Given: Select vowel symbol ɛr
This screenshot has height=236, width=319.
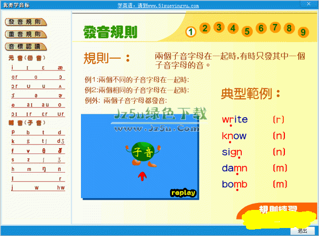Looking at the screenshot, I should (45, 114).
